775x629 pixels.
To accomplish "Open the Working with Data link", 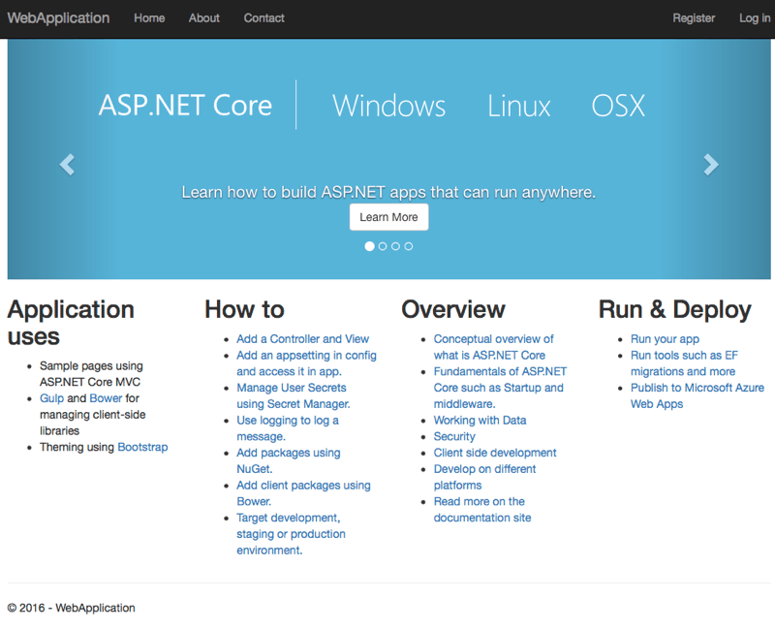I will point(480,421).
